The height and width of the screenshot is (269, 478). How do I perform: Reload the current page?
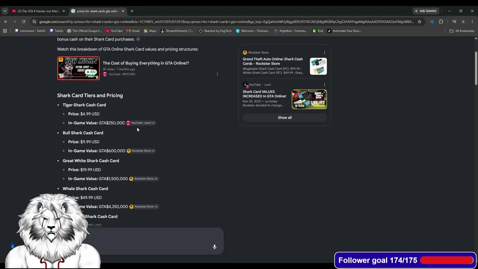pyautogui.click(x=24, y=22)
